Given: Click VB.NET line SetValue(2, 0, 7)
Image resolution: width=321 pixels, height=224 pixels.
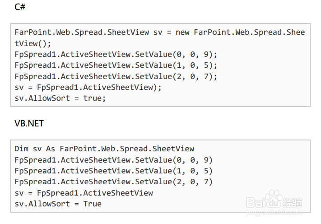Looking at the screenshot, I should pos(113,182).
